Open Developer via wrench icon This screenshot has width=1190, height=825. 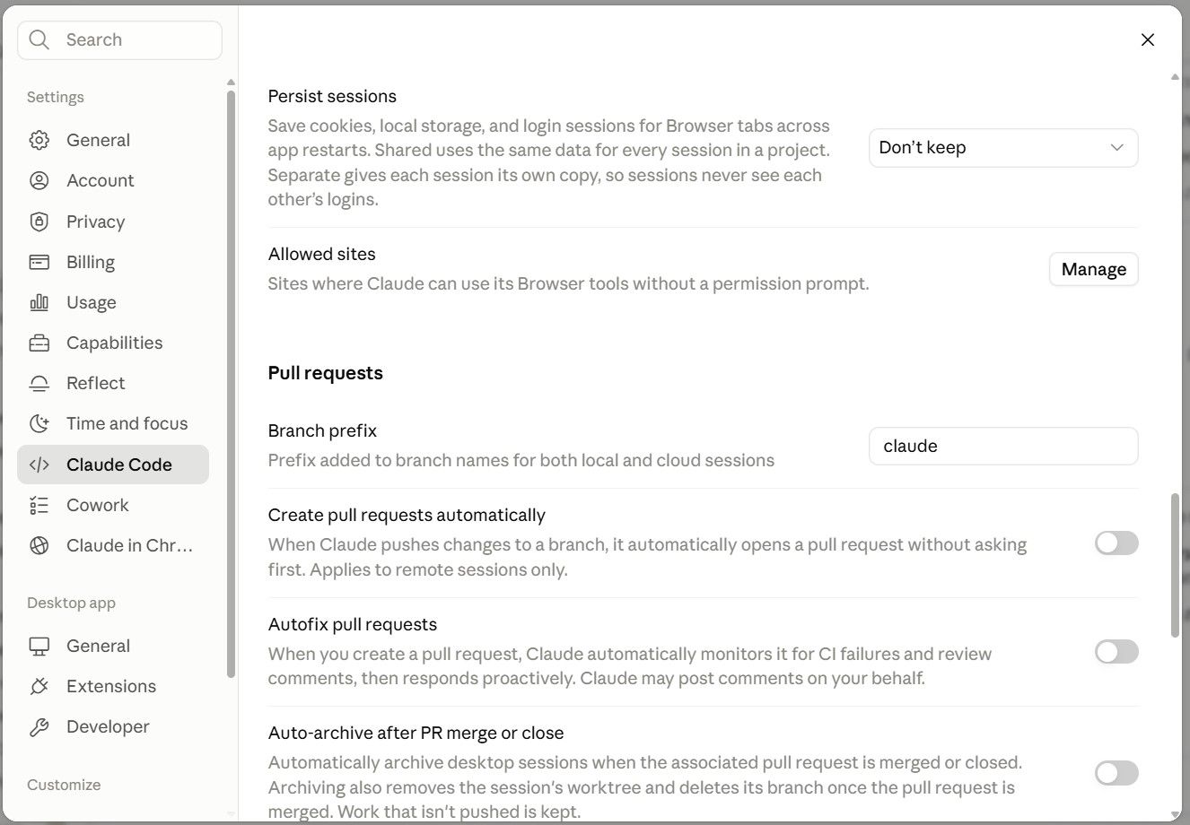click(x=39, y=726)
